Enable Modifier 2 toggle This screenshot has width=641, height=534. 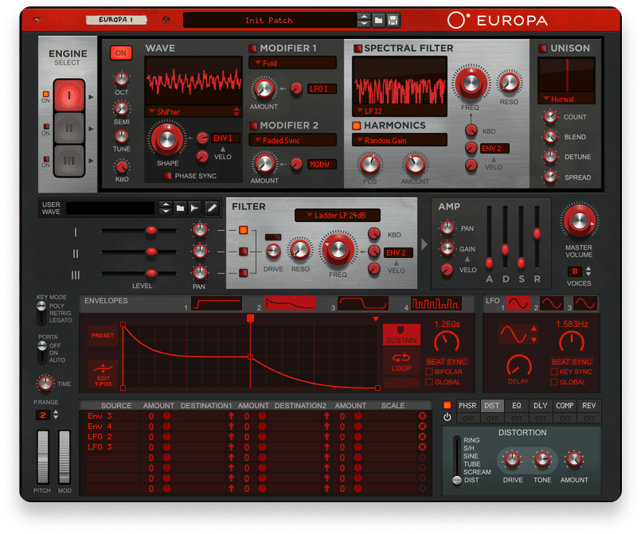point(253,126)
